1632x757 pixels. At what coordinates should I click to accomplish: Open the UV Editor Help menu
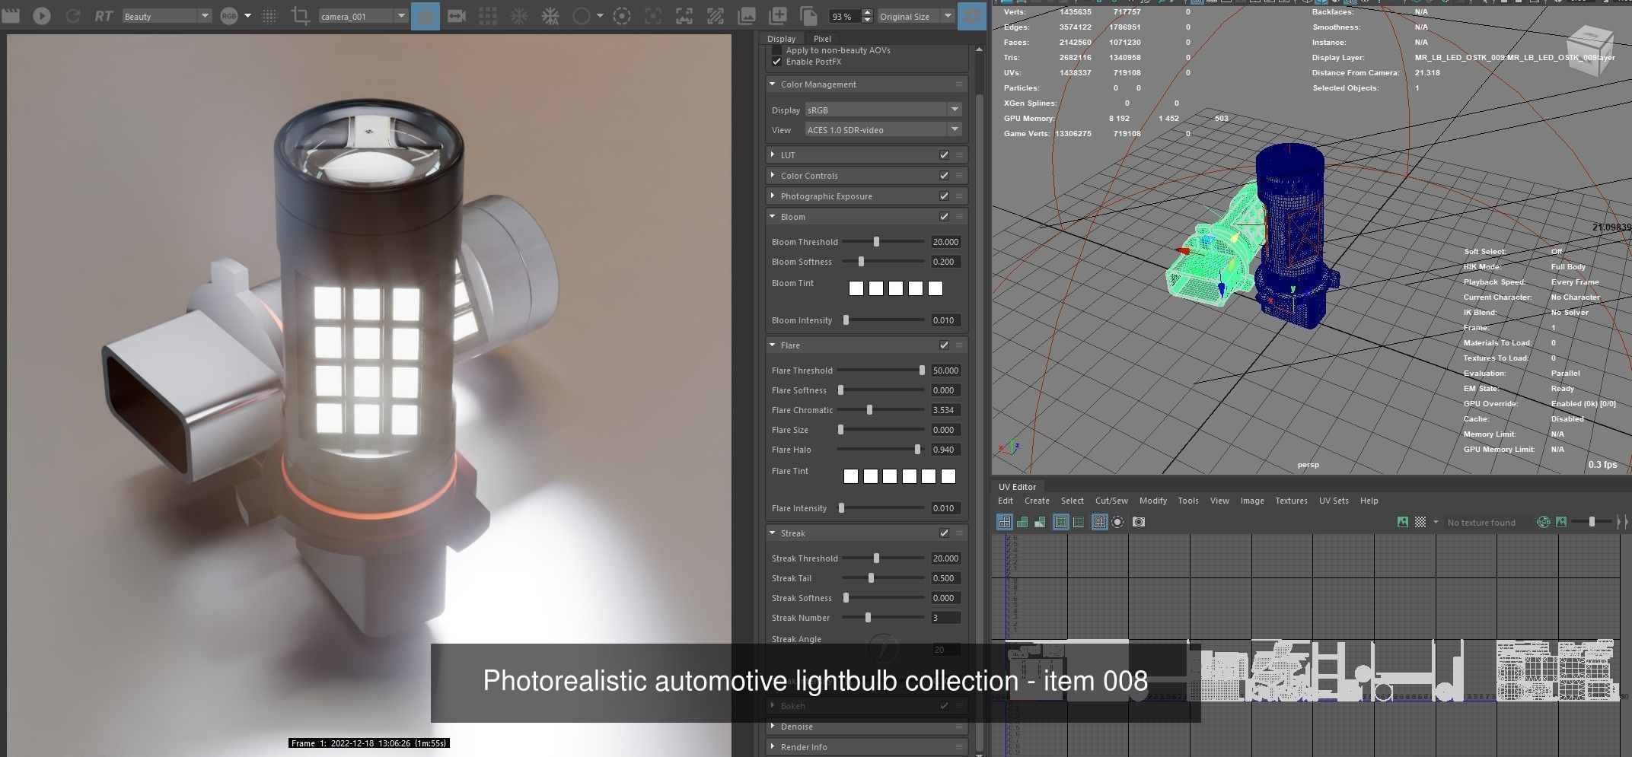click(1369, 501)
